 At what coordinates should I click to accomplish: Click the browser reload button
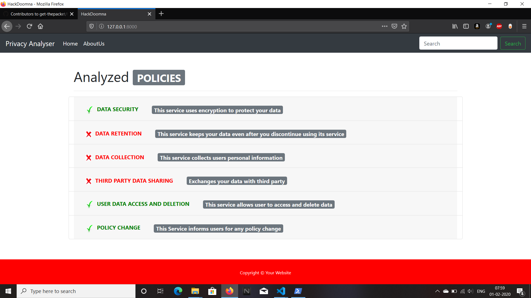tap(29, 26)
